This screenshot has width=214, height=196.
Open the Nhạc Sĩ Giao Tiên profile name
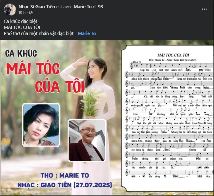pyautogui.click(x=37, y=7)
